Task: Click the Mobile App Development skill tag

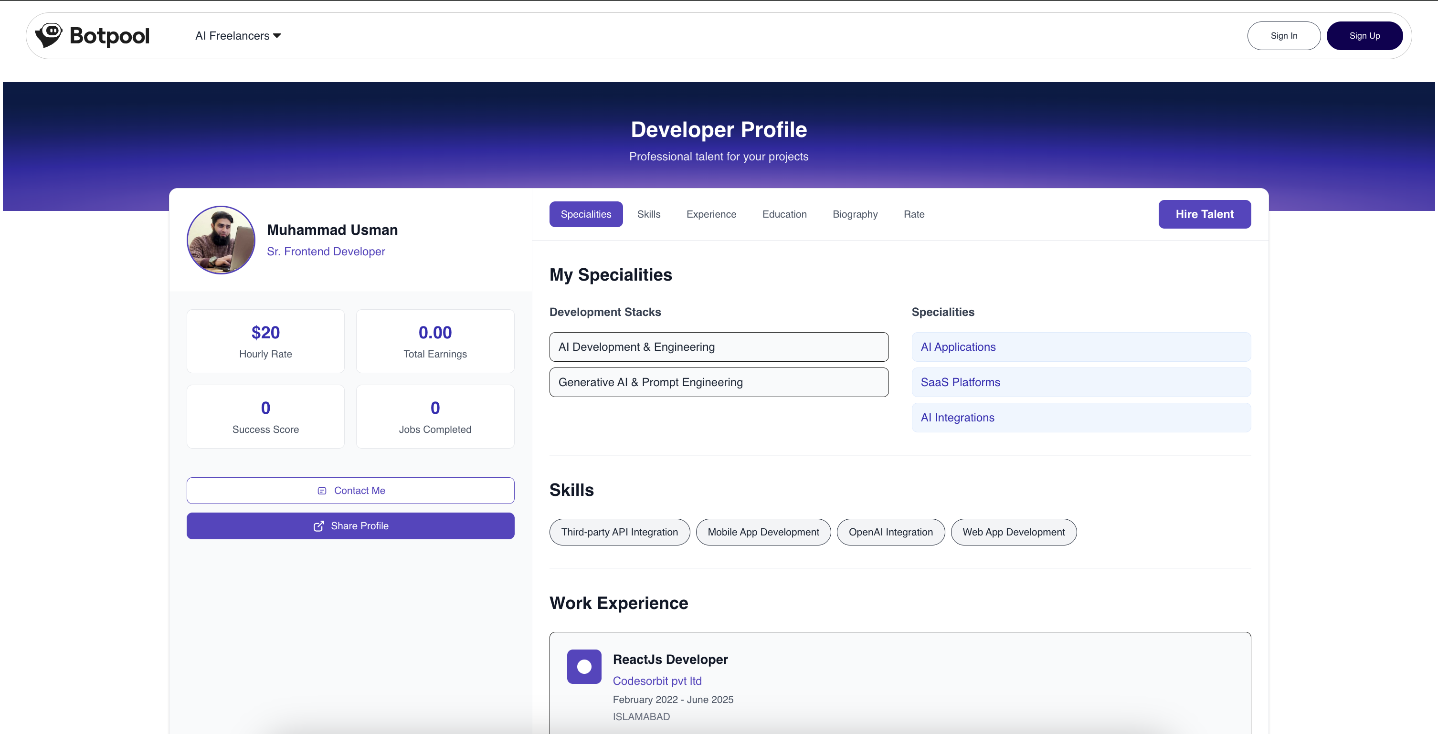Action: (763, 532)
